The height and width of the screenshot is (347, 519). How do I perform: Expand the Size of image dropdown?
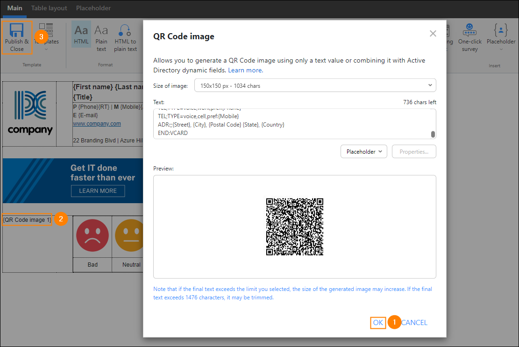tap(315, 85)
